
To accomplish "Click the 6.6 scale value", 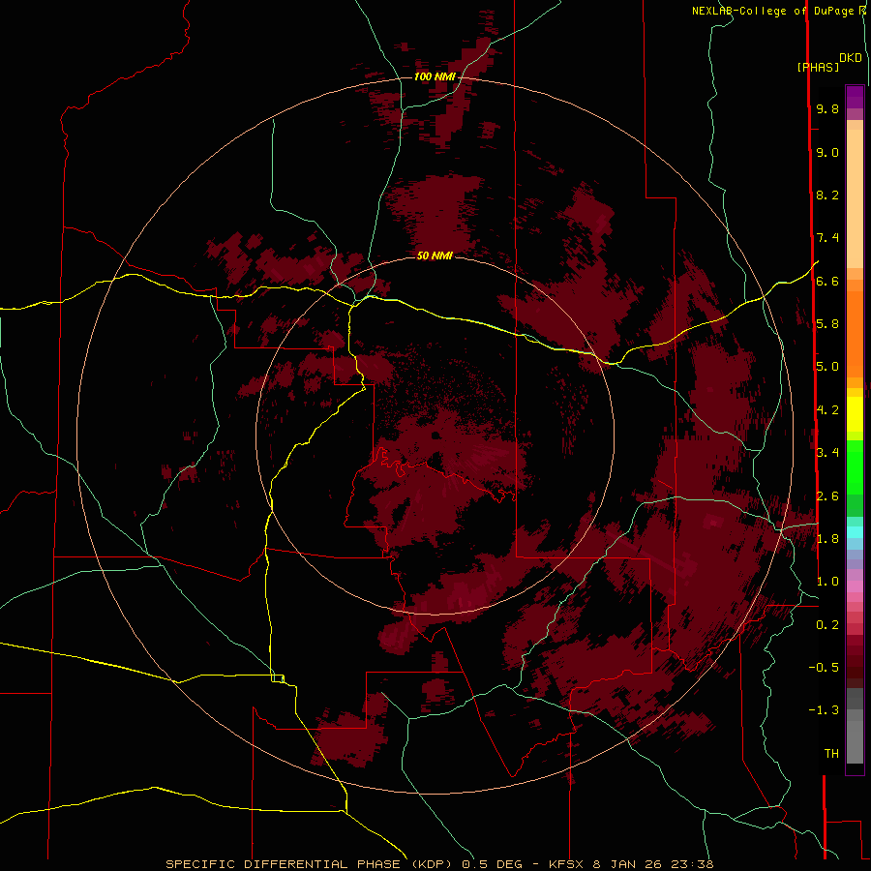I will tap(827, 281).
